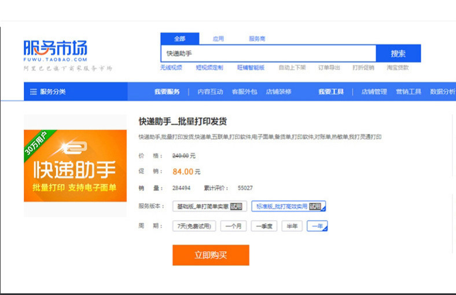The width and height of the screenshot is (456, 295).
Task: Open the 旺铺智能版 suggested link
Action: click(251, 68)
